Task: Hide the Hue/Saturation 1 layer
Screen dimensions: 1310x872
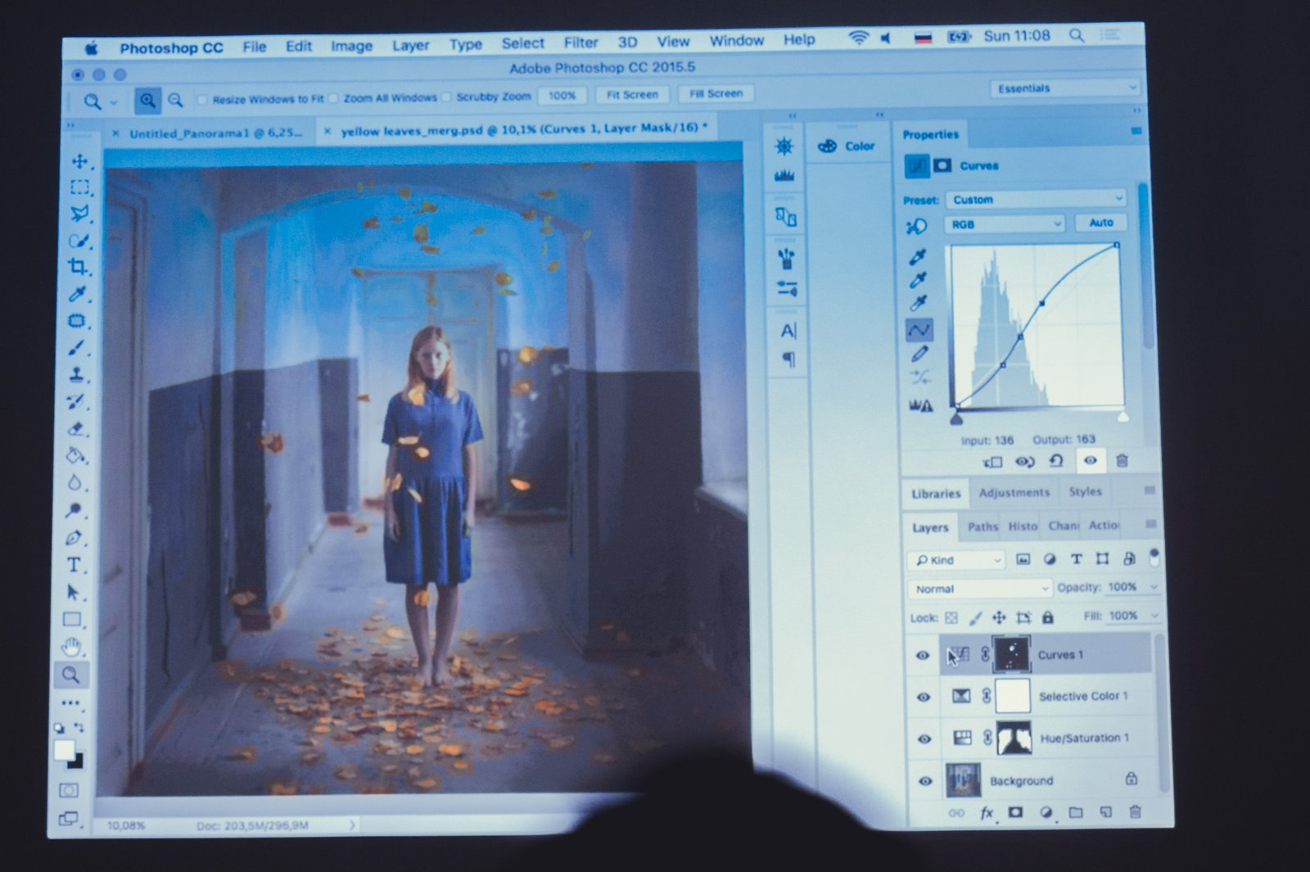Action: point(924,739)
